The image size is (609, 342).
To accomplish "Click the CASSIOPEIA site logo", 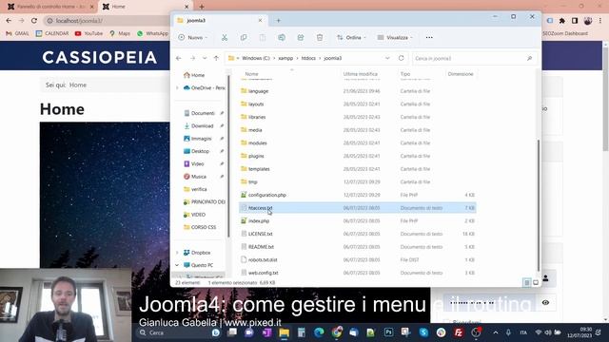I will point(99,57).
